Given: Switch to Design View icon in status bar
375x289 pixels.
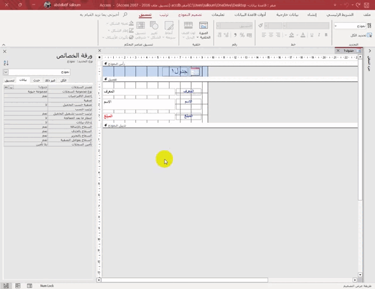Looking at the screenshot, I should [x=6, y=286].
